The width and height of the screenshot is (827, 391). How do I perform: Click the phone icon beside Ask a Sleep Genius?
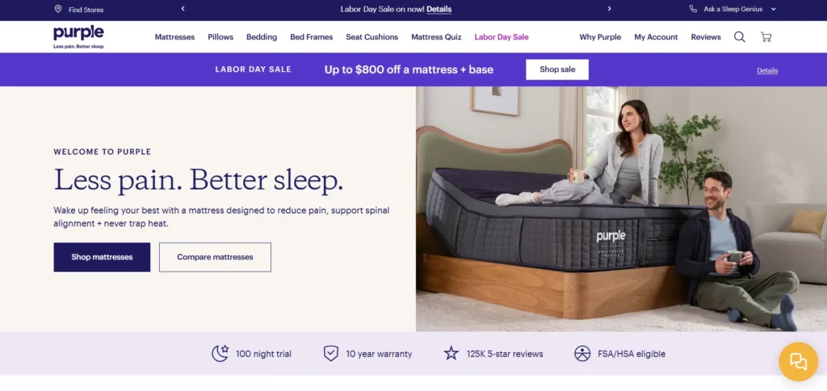(x=693, y=9)
